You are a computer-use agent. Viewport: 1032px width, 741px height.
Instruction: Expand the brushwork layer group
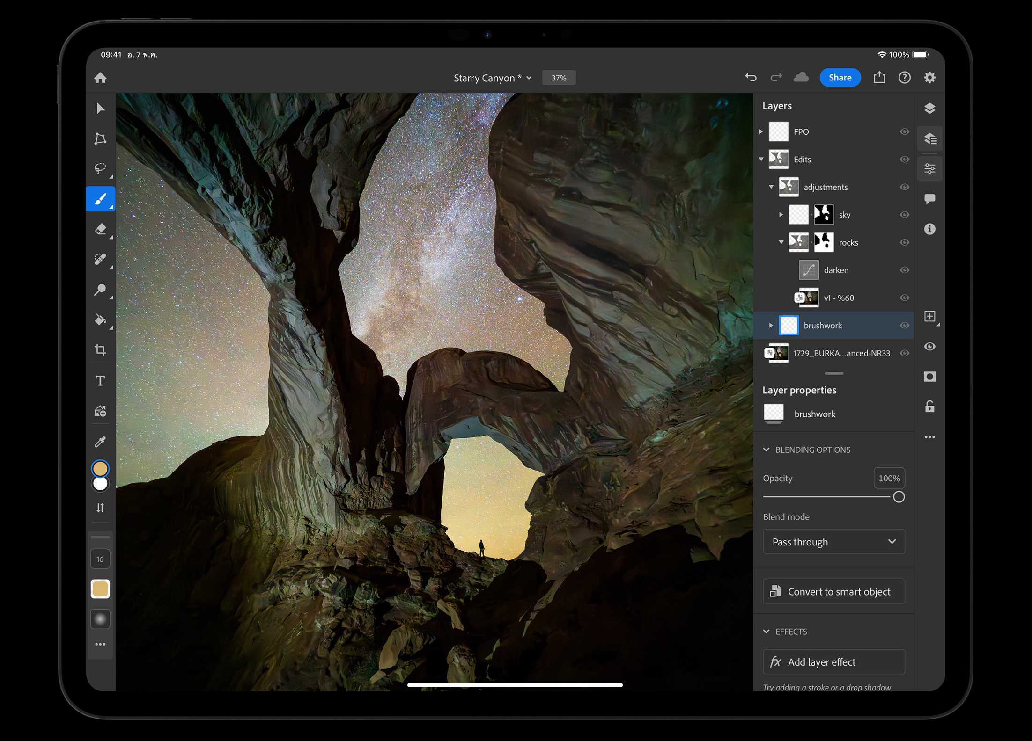(x=771, y=325)
